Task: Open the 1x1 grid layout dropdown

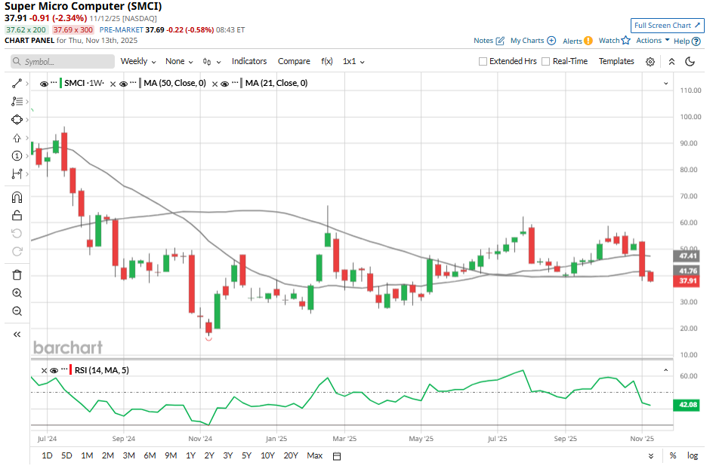Action: click(x=354, y=62)
